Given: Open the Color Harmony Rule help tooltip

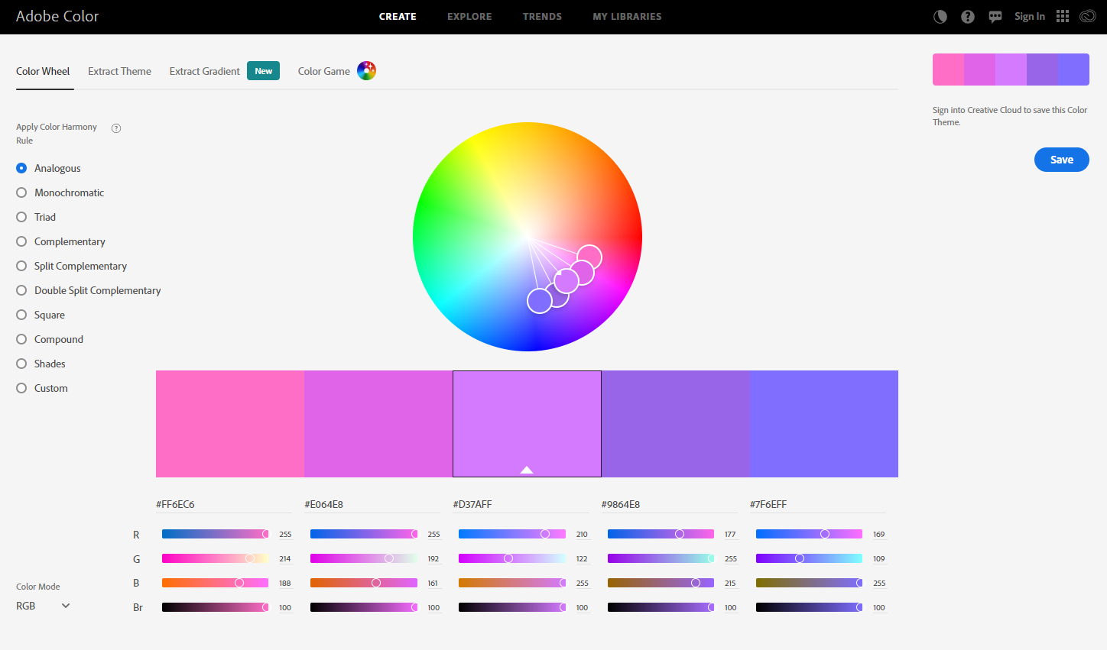Looking at the screenshot, I should pos(115,128).
